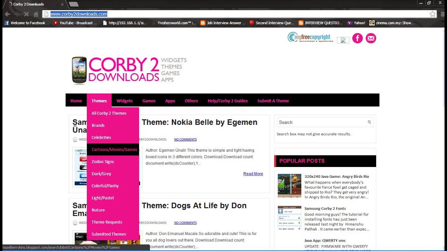Open YouTube - Broadcast bookmark
This screenshot has height=251, width=447.
pyautogui.click(x=75, y=23)
